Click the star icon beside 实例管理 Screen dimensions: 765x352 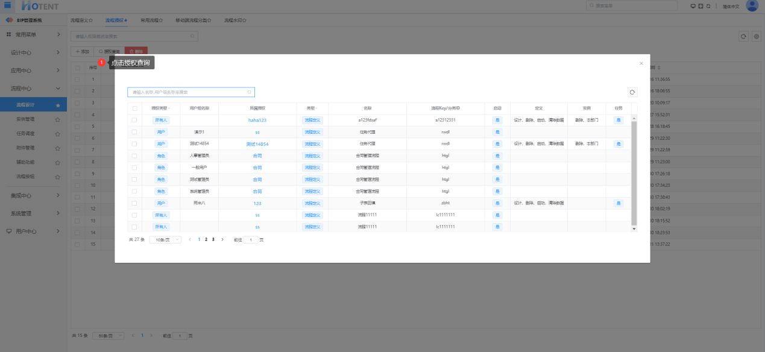click(x=58, y=119)
